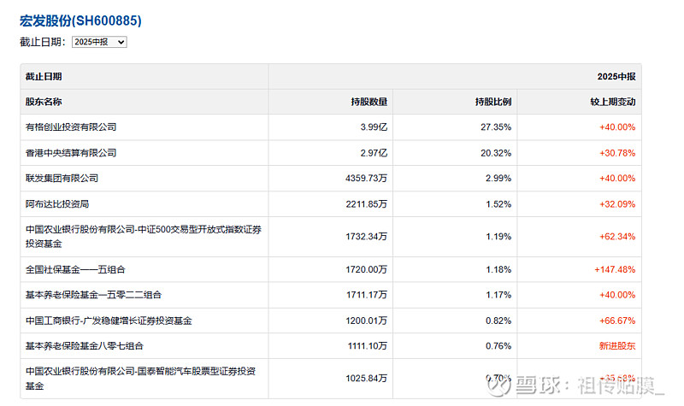Click the 阿布达比投资局 row name
The height and width of the screenshot is (406, 684).
pos(57,204)
